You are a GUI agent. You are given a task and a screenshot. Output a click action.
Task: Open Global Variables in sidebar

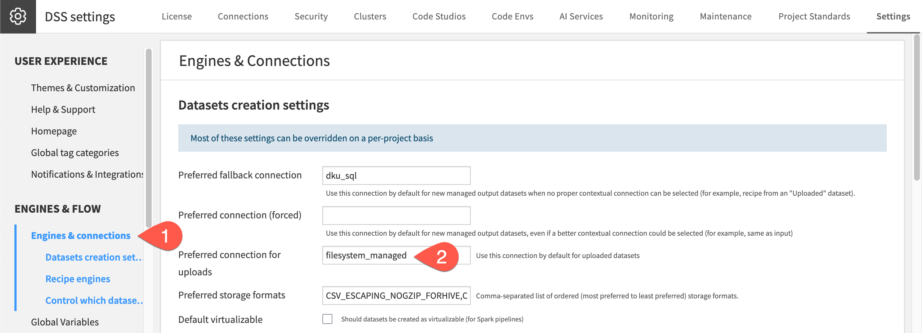point(65,322)
